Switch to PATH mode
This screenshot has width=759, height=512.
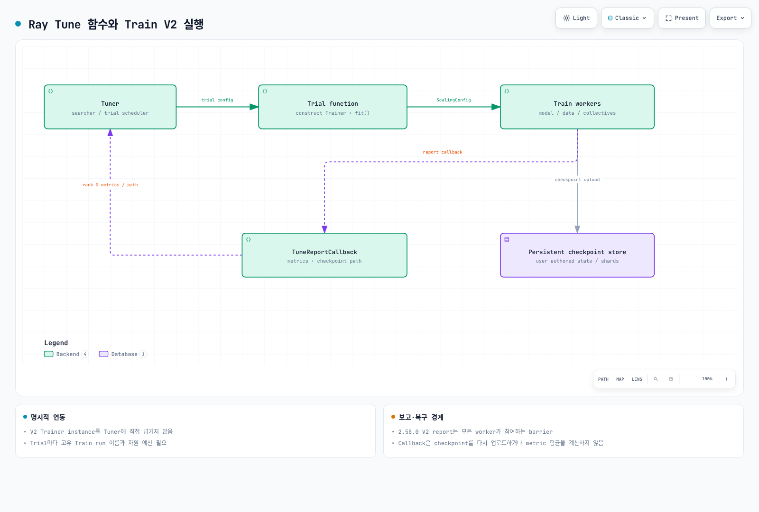pyautogui.click(x=603, y=379)
